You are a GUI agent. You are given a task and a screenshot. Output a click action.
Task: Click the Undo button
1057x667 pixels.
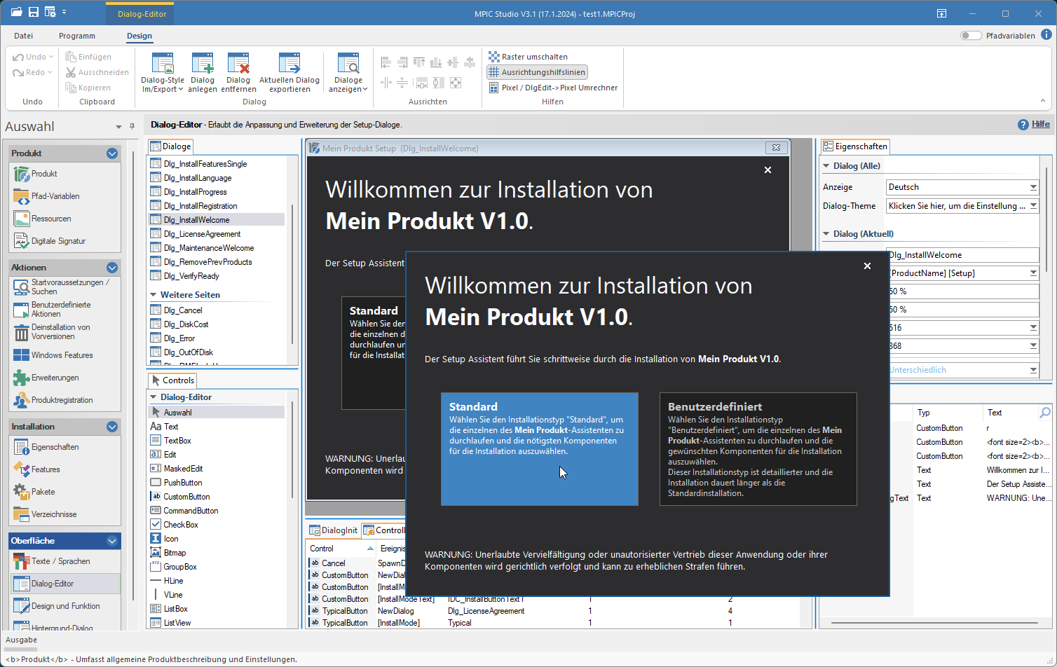click(x=33, y=57)
